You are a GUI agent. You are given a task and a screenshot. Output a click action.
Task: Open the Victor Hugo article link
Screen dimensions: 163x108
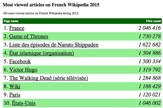point(23,70)
